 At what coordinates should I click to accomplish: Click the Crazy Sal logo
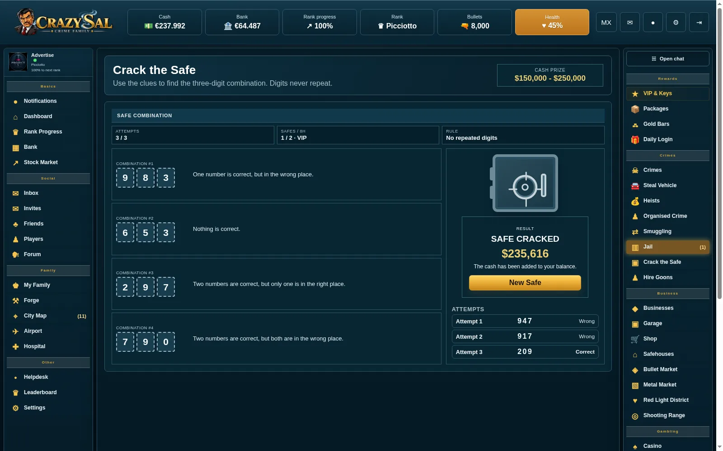coord(63,22)
